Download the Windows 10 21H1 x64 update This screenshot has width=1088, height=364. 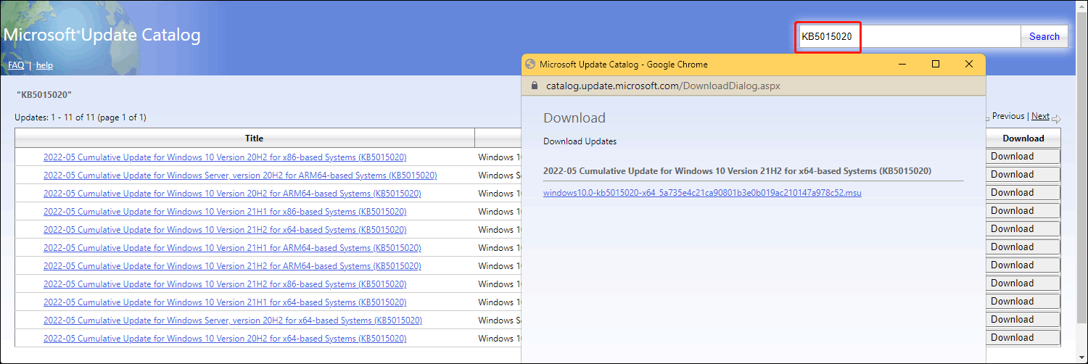tap(1023, 302)
